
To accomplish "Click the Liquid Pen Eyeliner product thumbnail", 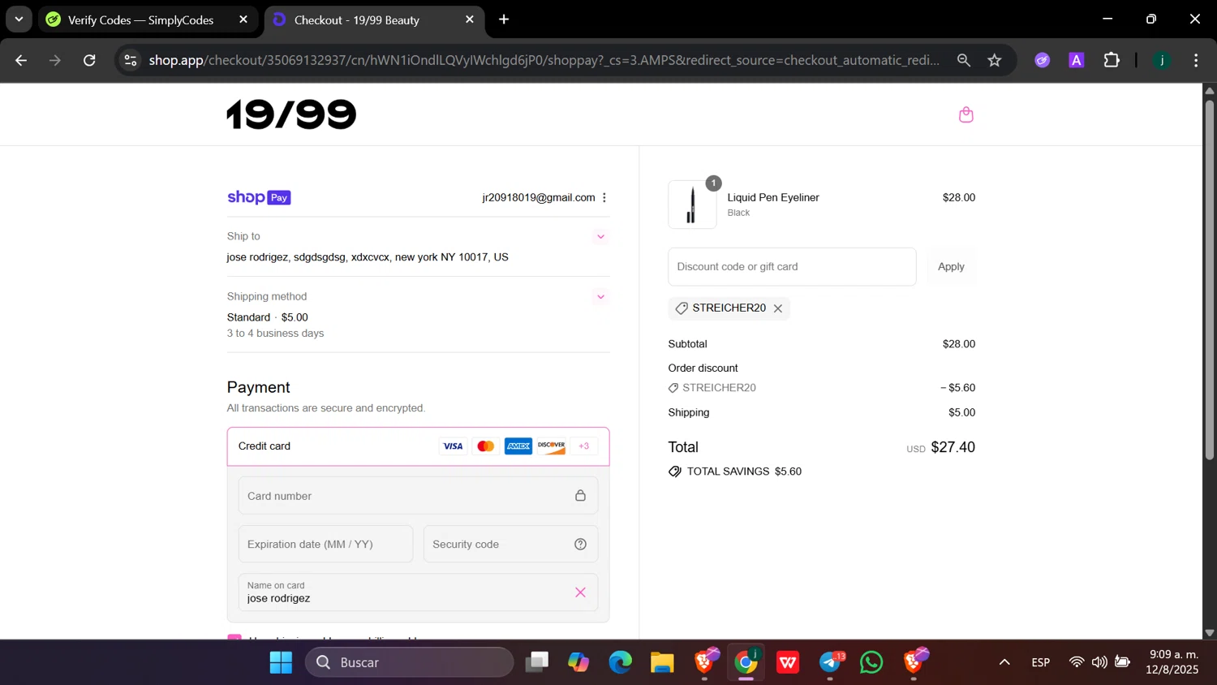I will tap(692, 205).
